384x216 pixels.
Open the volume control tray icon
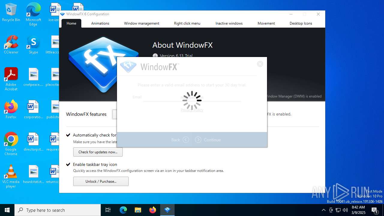pyautogui.click(x=345, y=210)
